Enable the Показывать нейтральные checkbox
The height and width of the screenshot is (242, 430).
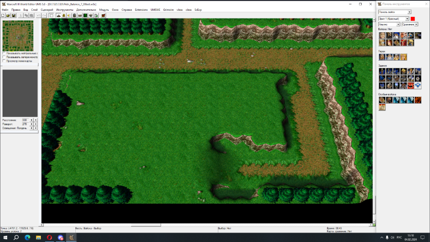coord(4,53)
